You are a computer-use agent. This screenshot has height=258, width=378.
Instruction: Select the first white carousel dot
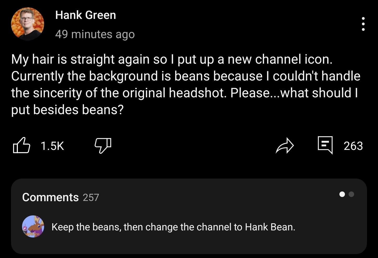tap(342, 194)
